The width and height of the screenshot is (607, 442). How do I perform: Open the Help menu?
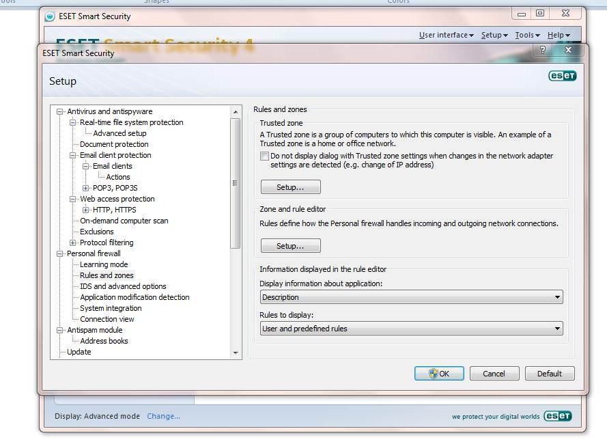click(559, 36)
